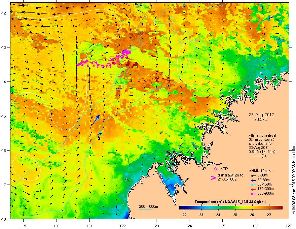Click the temperature color bar
Image resolution: width=296 pixels, height=229 pixels.
pos(231,208)
